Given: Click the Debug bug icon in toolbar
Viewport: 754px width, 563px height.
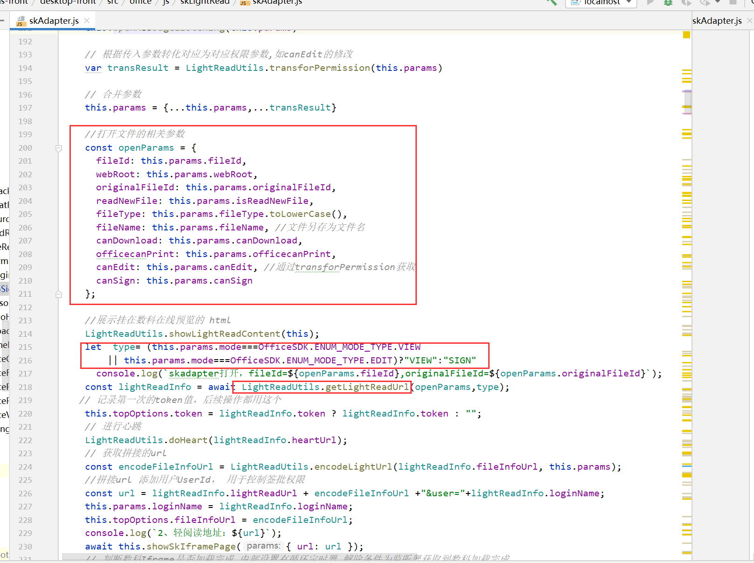Looking at the screenshot, I should click(668, 2).
